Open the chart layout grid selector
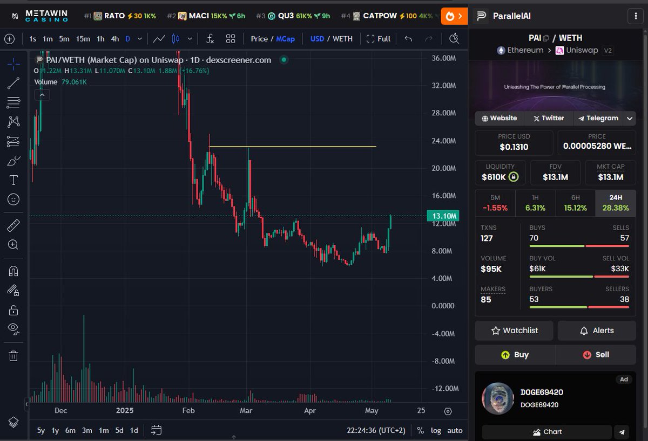This screenshot has height=441, width=648. pos(231,39)
